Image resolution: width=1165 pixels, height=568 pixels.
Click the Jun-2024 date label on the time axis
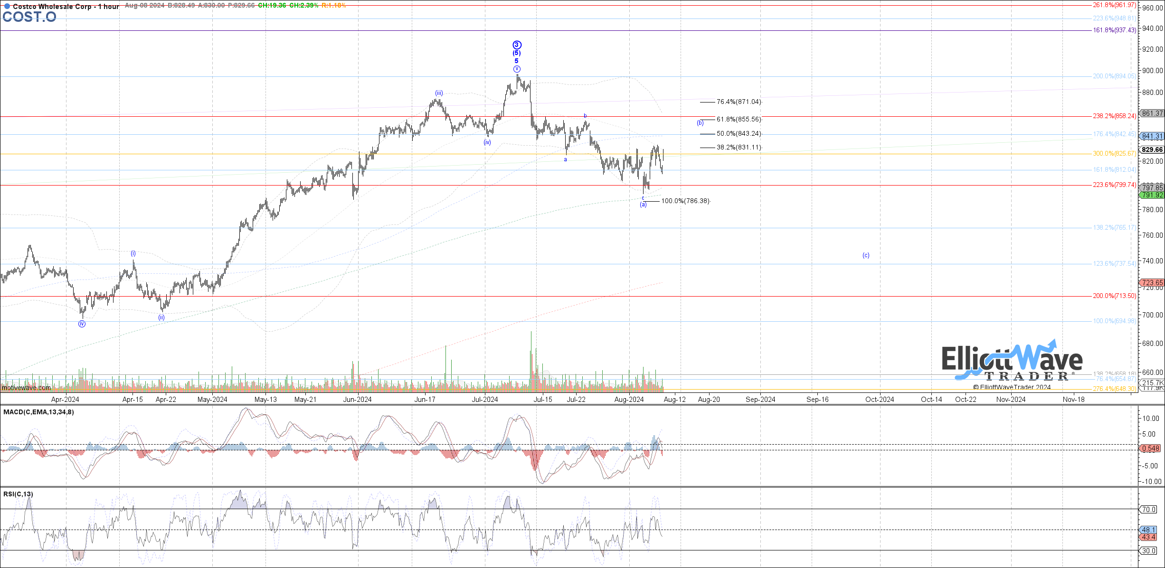coord(357,400)
